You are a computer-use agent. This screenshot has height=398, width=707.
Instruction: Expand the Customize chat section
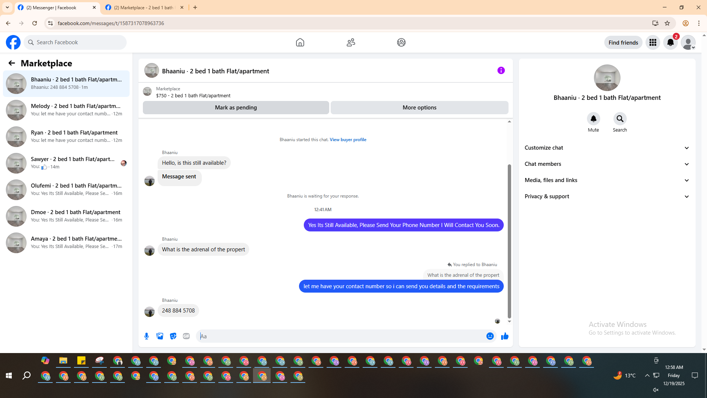point(606,148)
